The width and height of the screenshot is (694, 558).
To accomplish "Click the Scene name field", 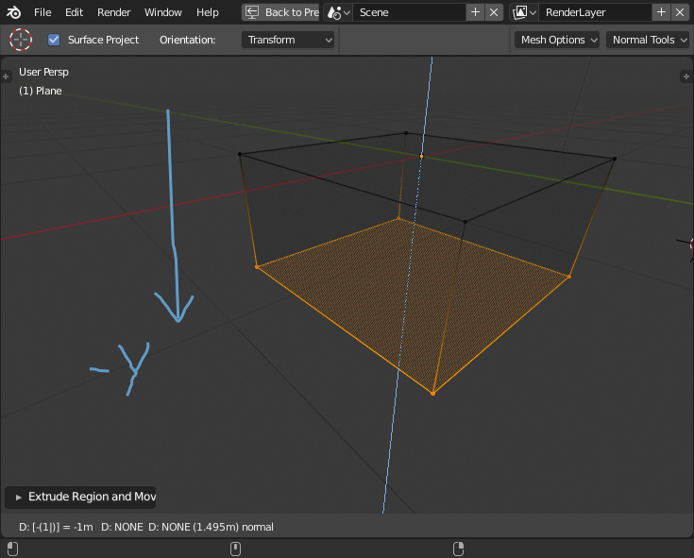I will pos(409,12).
